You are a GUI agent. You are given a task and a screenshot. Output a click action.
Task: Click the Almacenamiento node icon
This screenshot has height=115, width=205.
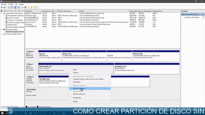tap(4, 29)
